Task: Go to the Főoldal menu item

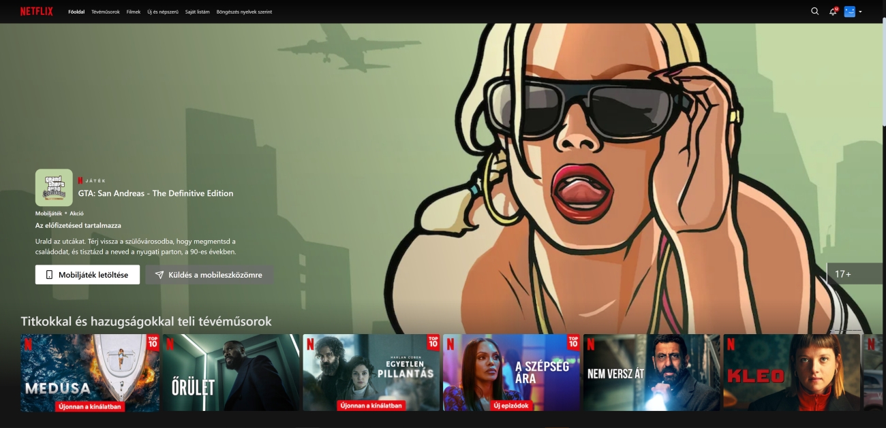Action: tap(76, 12)
